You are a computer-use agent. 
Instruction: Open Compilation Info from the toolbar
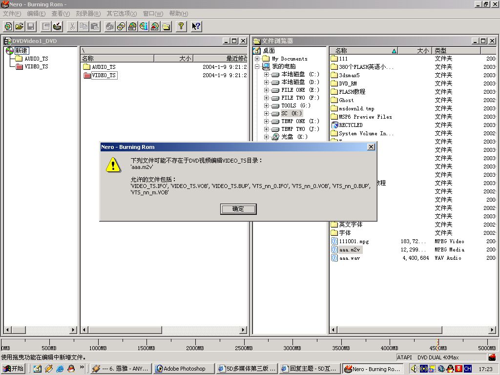point(46,26)
